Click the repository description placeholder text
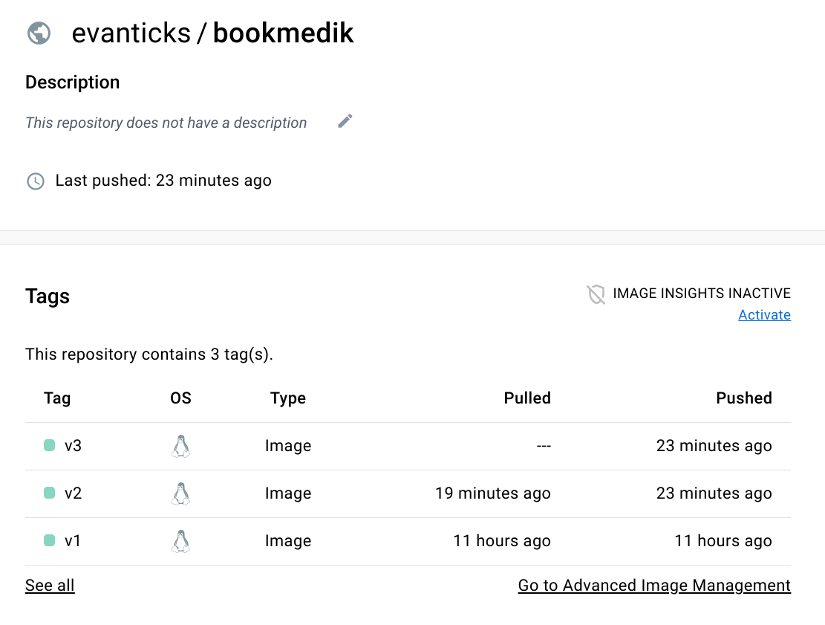This screenshot has height=625, width=825. tap(166, 123)
